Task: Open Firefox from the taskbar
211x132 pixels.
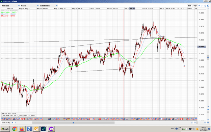Action: coord(22,129)
